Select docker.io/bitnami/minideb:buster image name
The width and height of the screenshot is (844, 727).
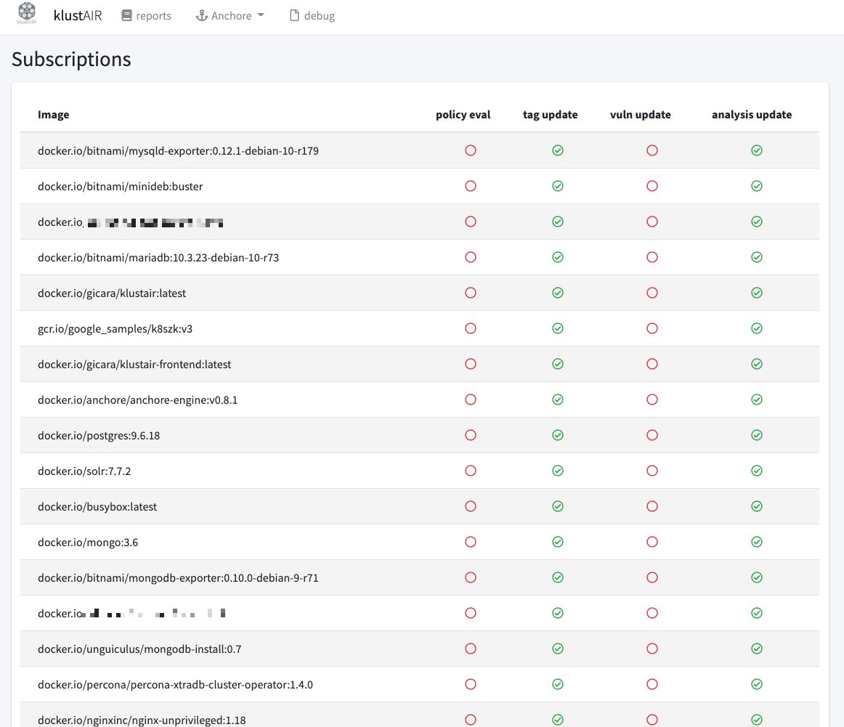click(x=120, y=186)
